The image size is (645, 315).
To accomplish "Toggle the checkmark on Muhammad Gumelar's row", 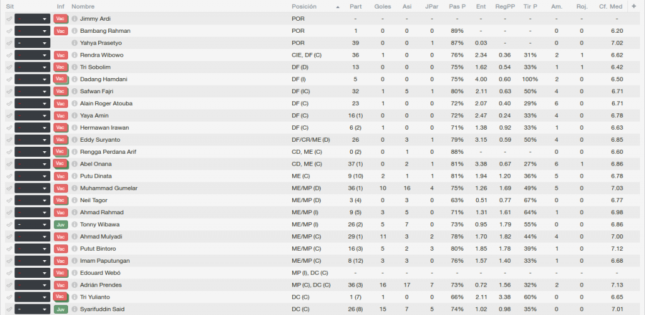I will click(x=9, y=188).
